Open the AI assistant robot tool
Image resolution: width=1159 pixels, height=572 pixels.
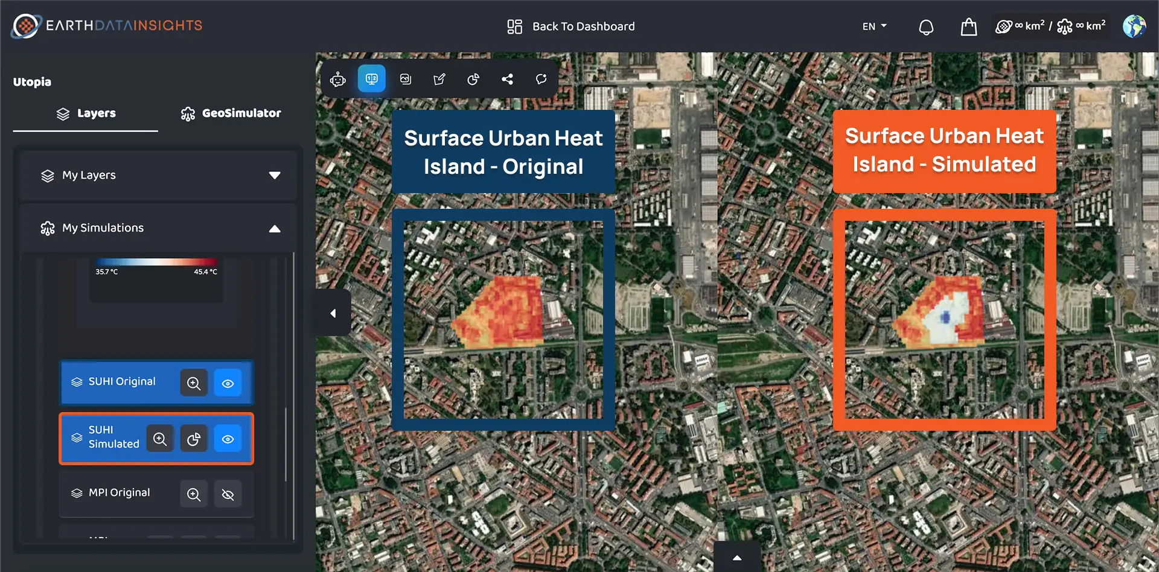point(337,78)
